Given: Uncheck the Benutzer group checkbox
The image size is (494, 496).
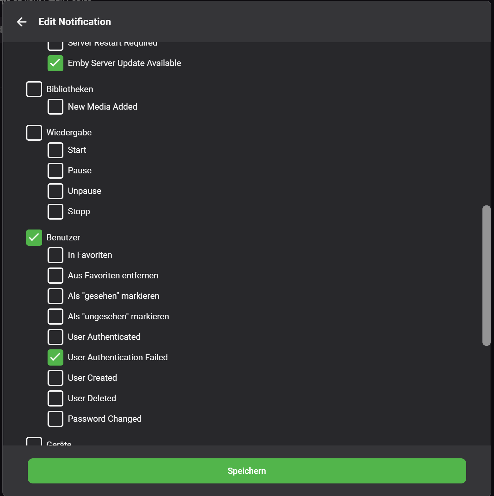Looking at the screenshot, I should pyautogui.click(x=34, y=238).
